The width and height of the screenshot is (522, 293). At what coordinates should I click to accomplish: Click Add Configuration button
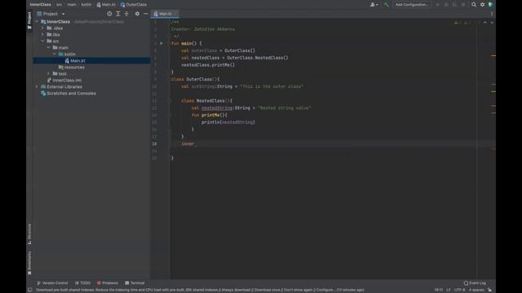pyautogui.click(x=412, y=5)
